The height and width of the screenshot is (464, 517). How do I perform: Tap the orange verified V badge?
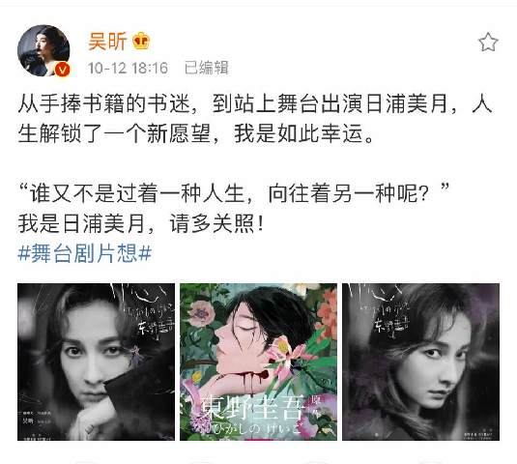point(63,70)
